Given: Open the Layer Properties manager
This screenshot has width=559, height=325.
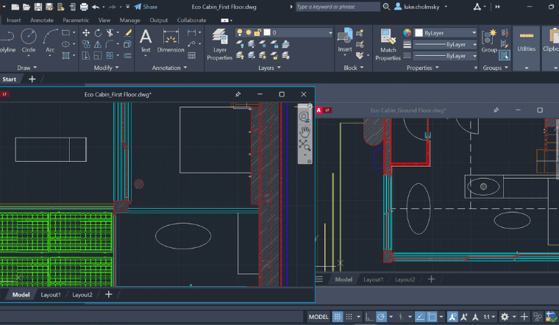Looking at the screenshot, I should click(x=220, y=45).
